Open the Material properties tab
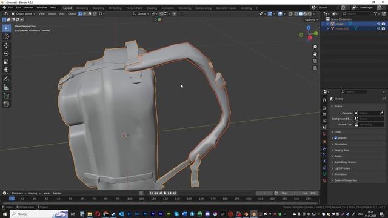The width and height of the screenshot is (388, 218). tap(324, 180)
